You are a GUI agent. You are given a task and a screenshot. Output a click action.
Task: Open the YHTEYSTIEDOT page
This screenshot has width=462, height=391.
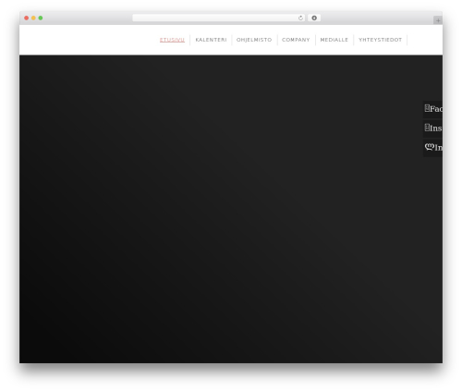tap(380, 40)
